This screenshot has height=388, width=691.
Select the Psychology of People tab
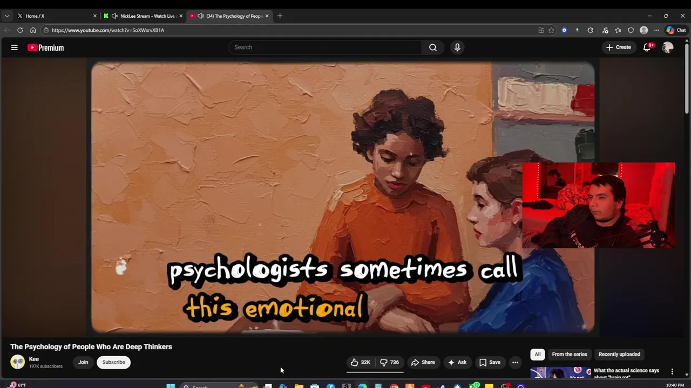(229, 16)
